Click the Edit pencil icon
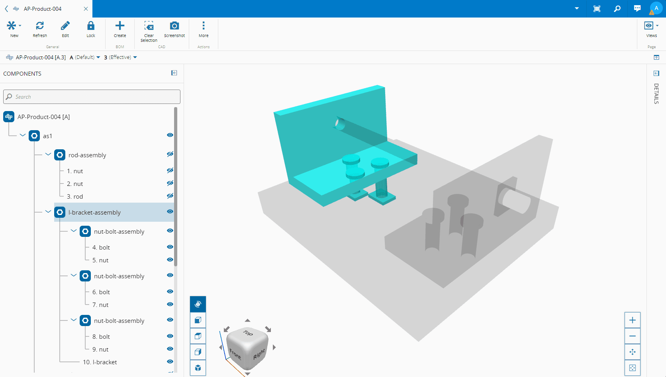666x377 pixels. coord(65,26)
